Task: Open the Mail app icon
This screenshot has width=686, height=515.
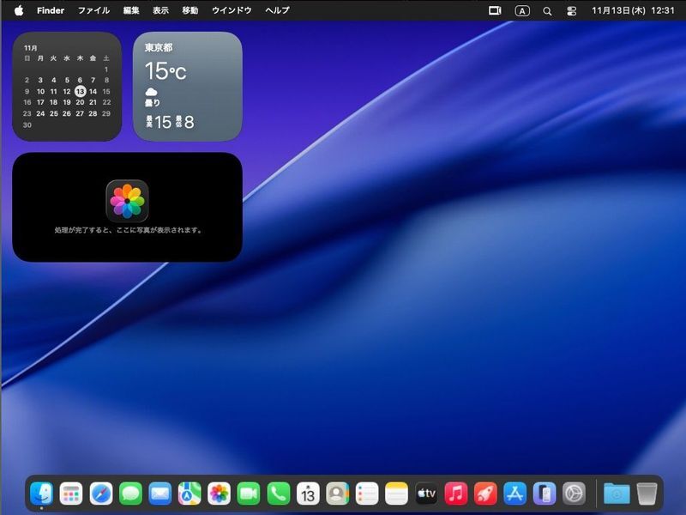Action: click(x=160, y=494)
